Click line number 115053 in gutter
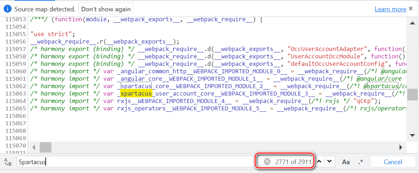 click(x=16, y=19)
